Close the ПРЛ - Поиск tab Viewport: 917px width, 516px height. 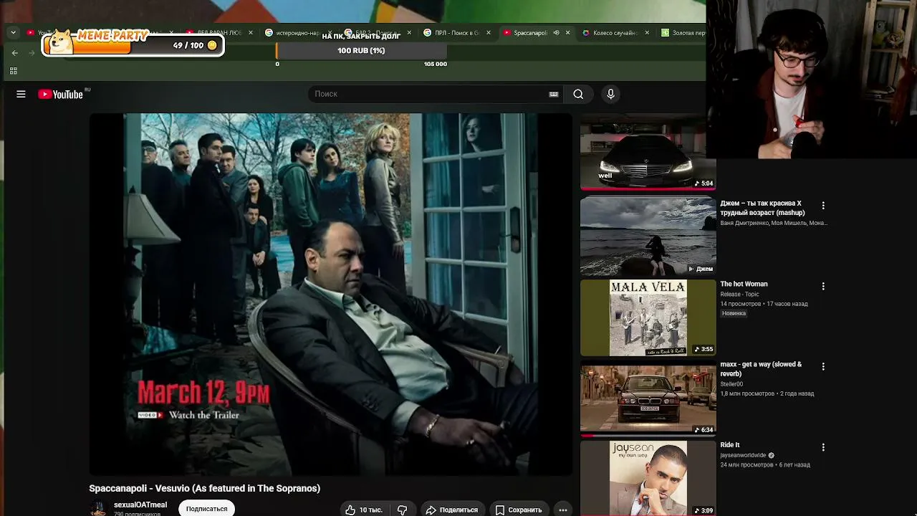coord(489,33)
